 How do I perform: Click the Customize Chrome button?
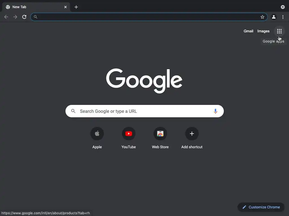[261, 207]
